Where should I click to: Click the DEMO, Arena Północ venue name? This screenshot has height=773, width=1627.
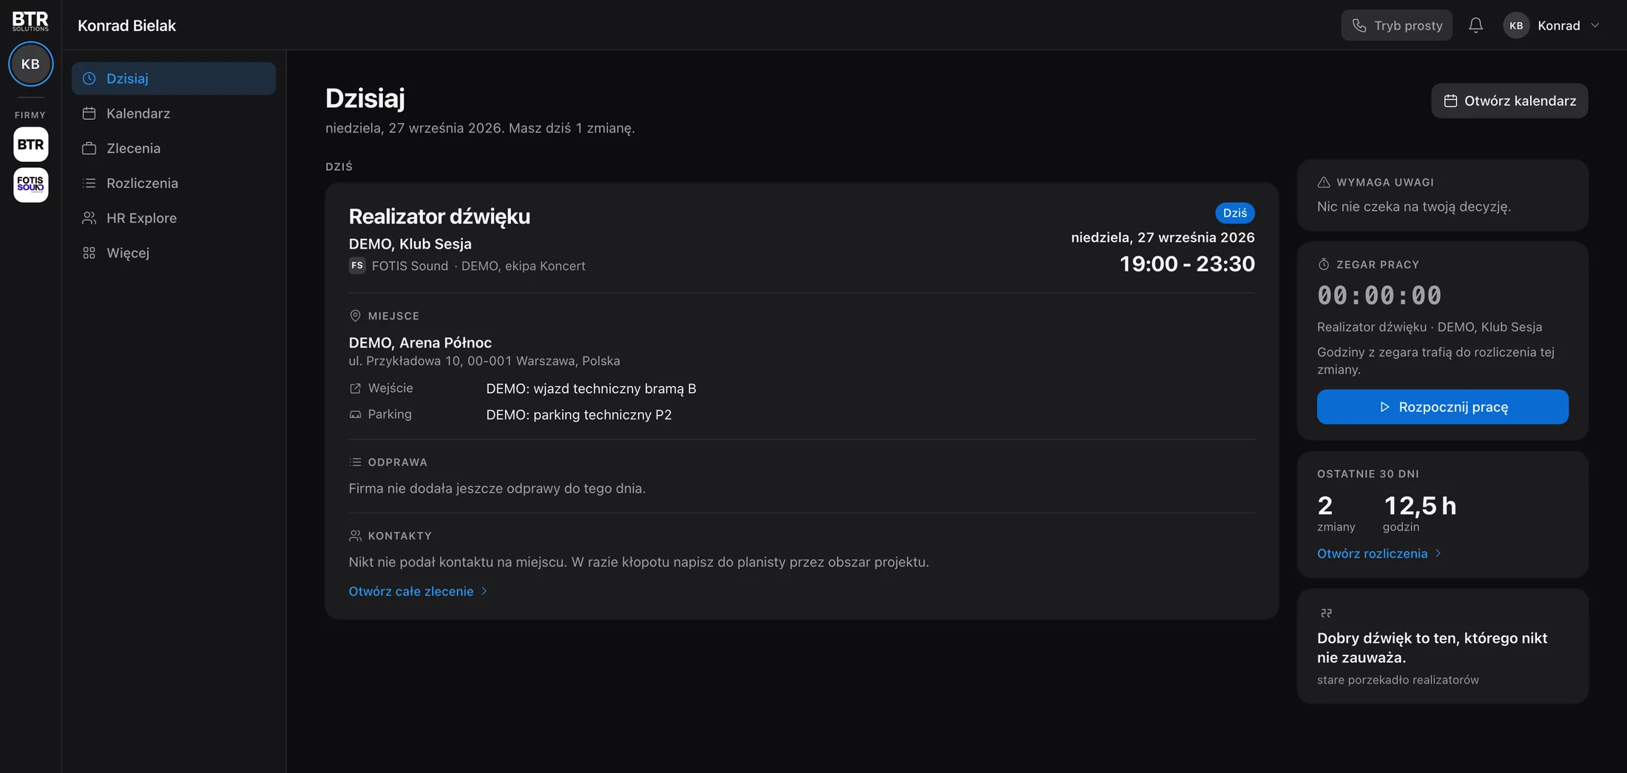click(420, 342)
